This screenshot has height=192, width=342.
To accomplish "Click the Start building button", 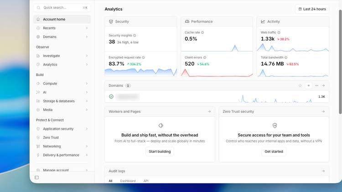I will click(x=160, y=152).
